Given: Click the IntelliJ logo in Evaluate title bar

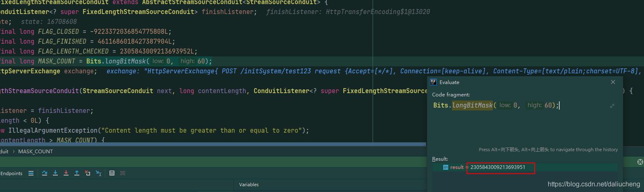Looking at the screenshot, I should tap(433, 82).
